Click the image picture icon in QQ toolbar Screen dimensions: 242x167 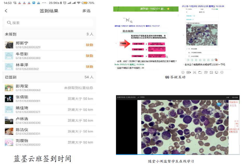coord(211,72)
